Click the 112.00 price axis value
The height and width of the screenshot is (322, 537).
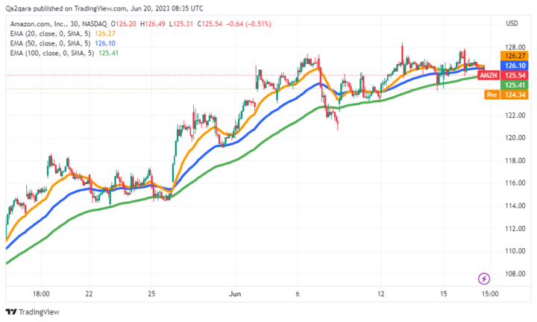(515, 229)
